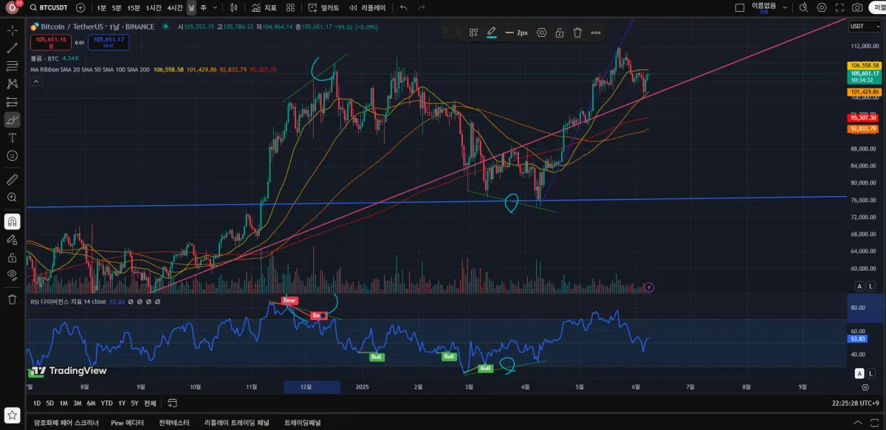Toggle lock all drawings
Image resolution: width=886 pixels, height=430 pixels.
tap(12, 257)
